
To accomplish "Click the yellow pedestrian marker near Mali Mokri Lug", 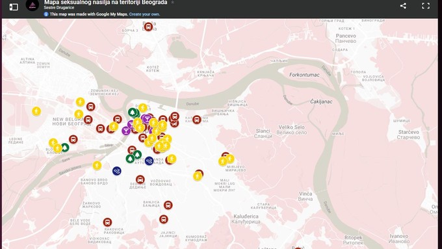I will point(198,176).
